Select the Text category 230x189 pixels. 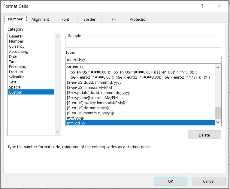coord(31,82)
